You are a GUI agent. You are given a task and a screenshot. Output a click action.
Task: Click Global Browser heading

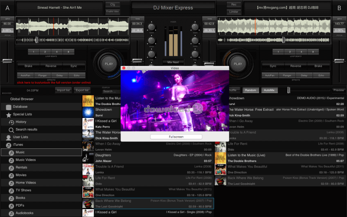coord(22,99)
